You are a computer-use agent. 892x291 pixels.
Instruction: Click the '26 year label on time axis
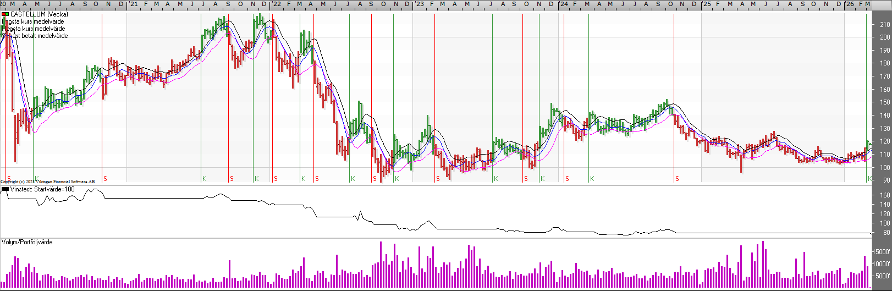pyautogui.click(x=850, y=4)
